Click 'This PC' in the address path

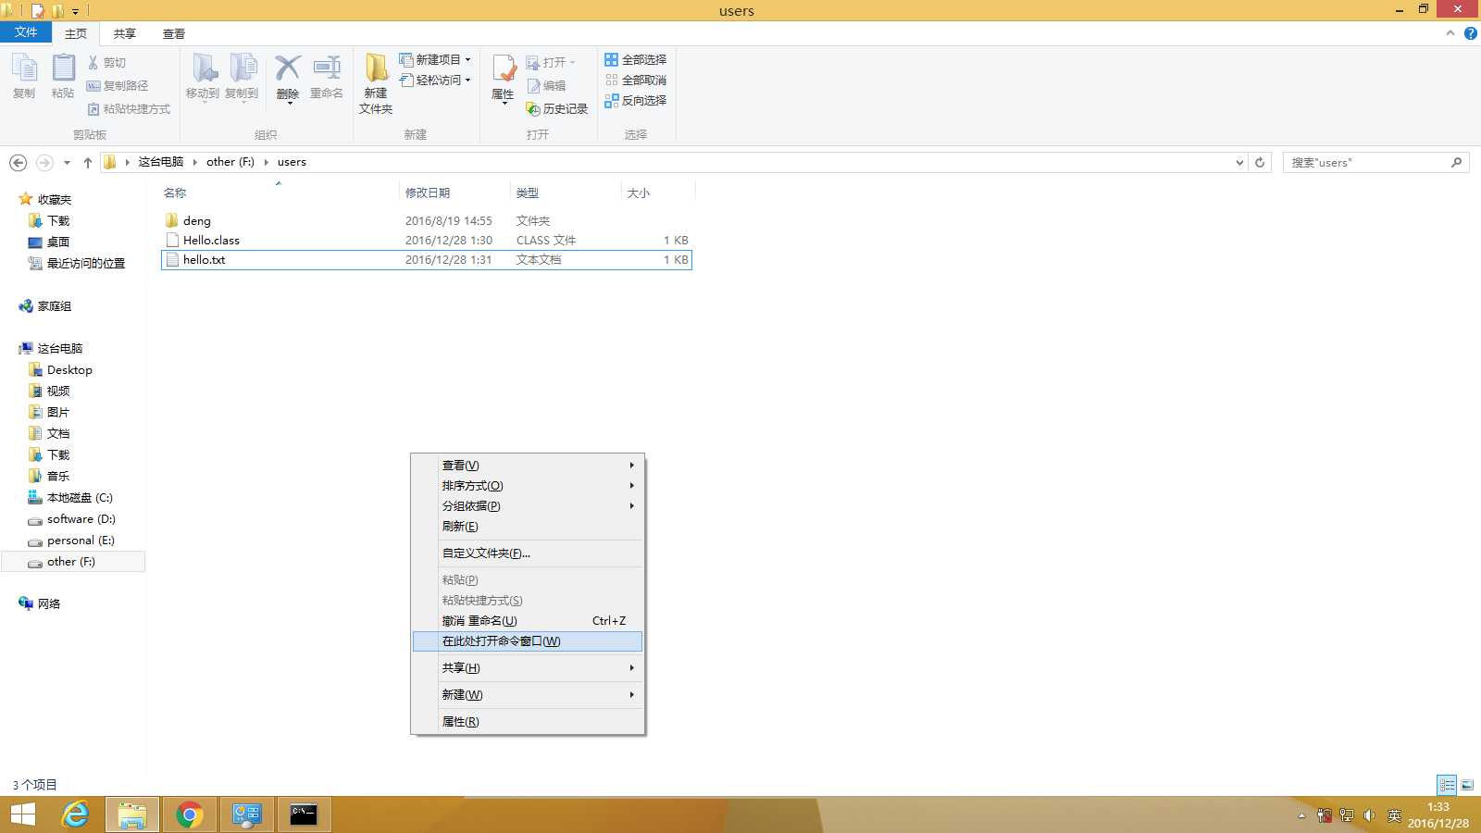coord(161,161)
